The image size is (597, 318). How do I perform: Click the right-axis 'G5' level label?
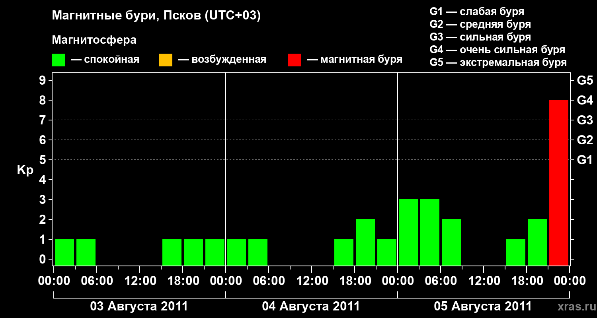coord(585,81)
